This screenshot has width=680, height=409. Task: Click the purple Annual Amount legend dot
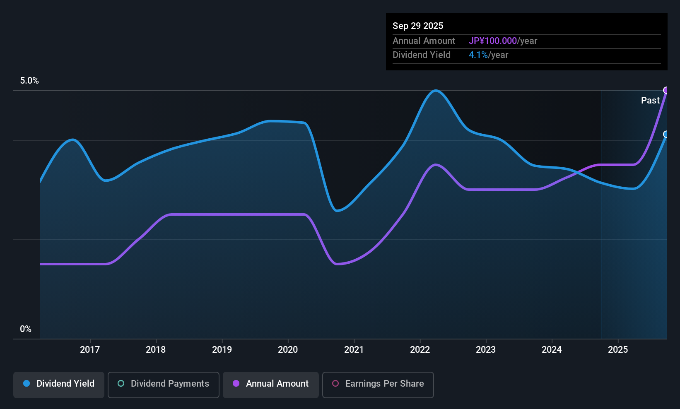pyautogui.click(x=236, y=384)
